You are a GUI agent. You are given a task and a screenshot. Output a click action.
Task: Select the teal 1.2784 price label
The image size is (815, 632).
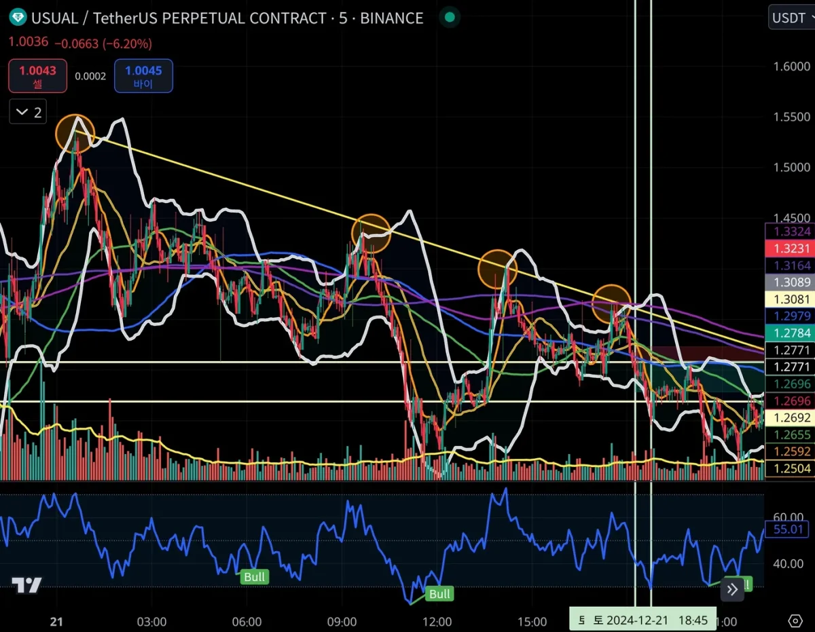coord(790,333)
